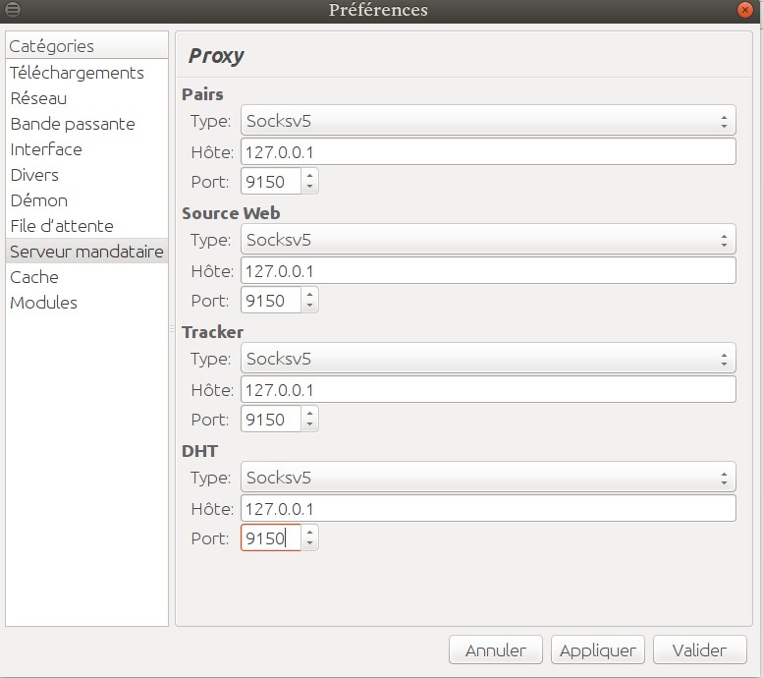Increase the Tracker port value
This screenshot has width=763, height=678.
(x=310, y=413)
